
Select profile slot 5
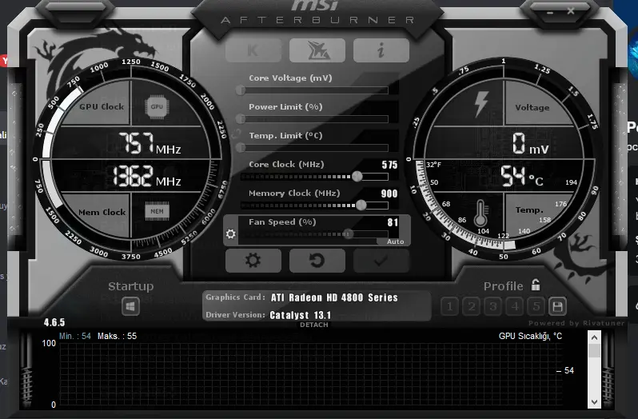536,306
